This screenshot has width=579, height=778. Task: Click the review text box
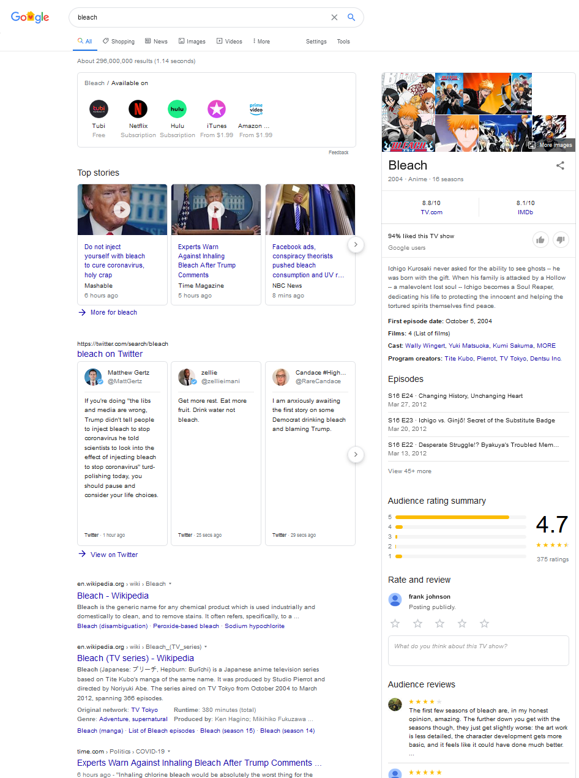479,651
